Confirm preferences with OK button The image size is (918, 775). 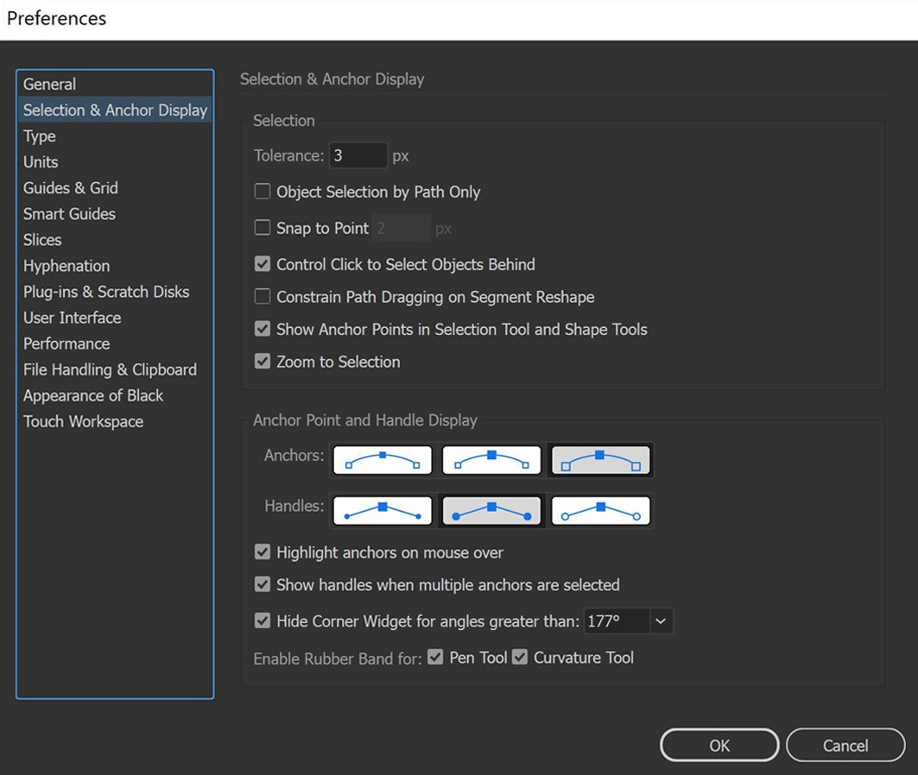(x=719, y=745)
